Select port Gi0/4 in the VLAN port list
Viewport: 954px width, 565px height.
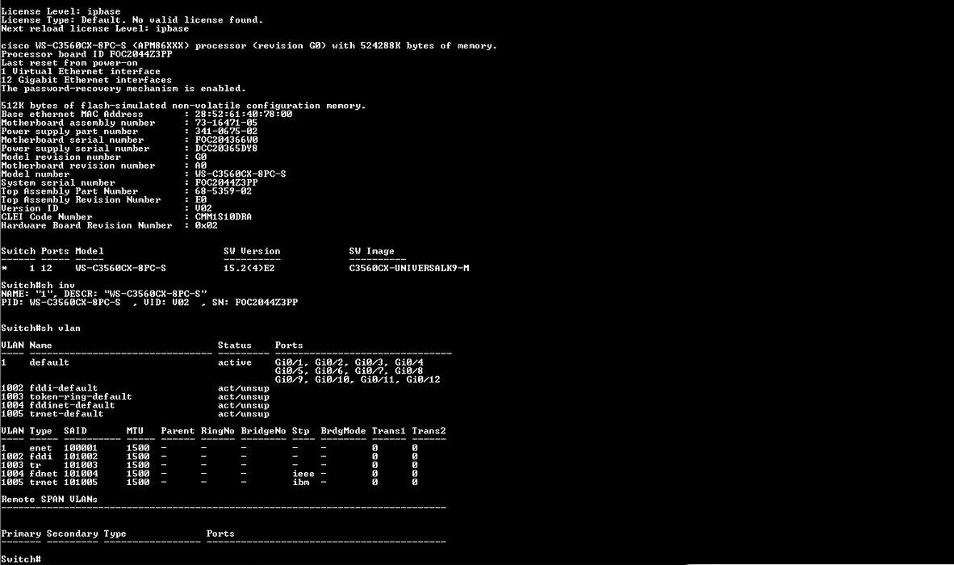tap(409, 362)
